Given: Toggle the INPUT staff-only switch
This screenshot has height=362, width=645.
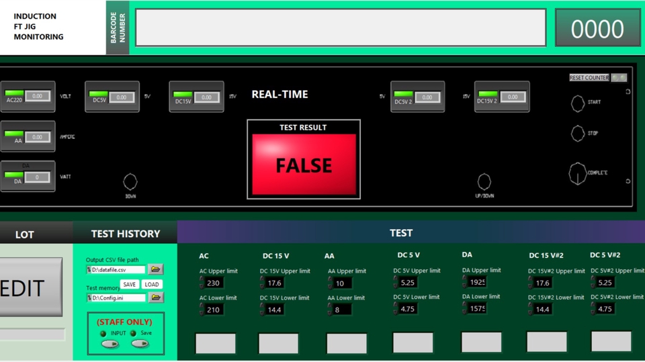Looking at the screenshot, I should tap(110, 343).
